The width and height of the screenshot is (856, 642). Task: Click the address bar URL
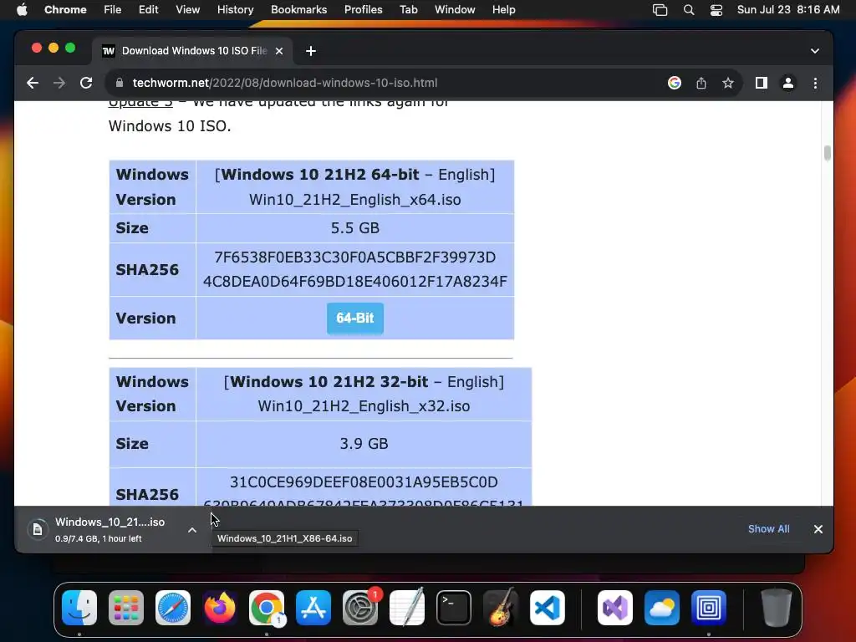pos(285,83)
